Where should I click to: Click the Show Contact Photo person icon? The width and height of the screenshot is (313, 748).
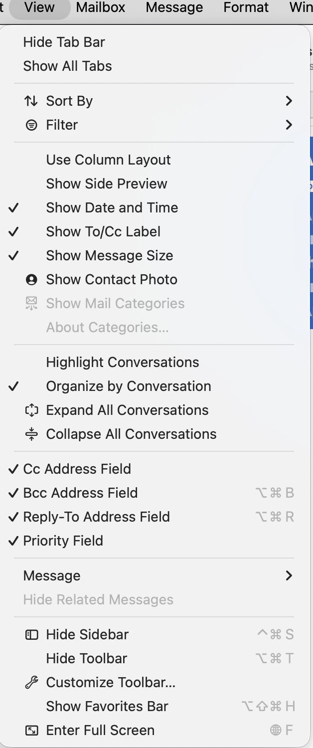point(31,279)
